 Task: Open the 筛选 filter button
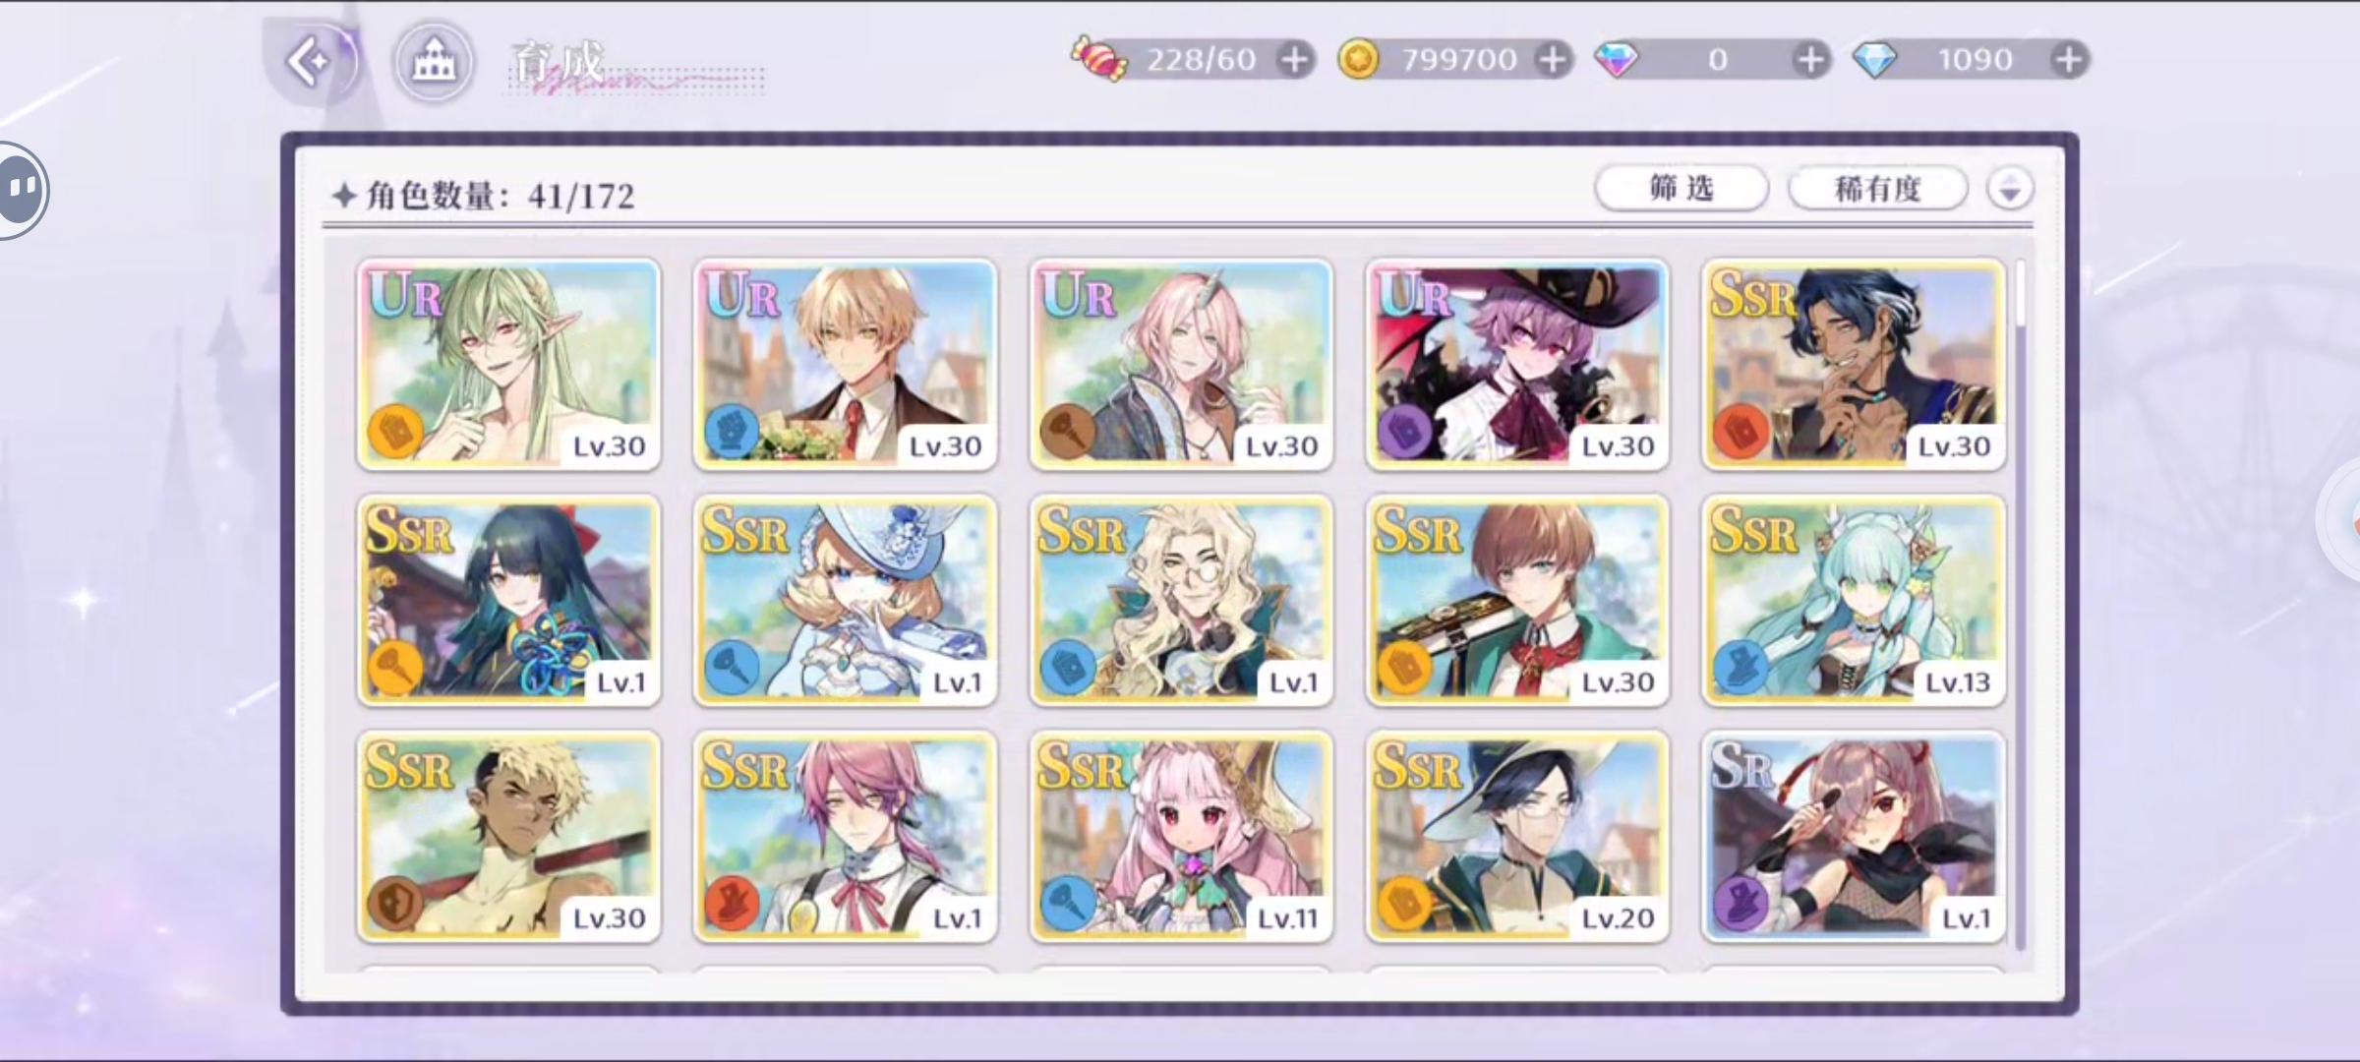[x=1681, y=188]
